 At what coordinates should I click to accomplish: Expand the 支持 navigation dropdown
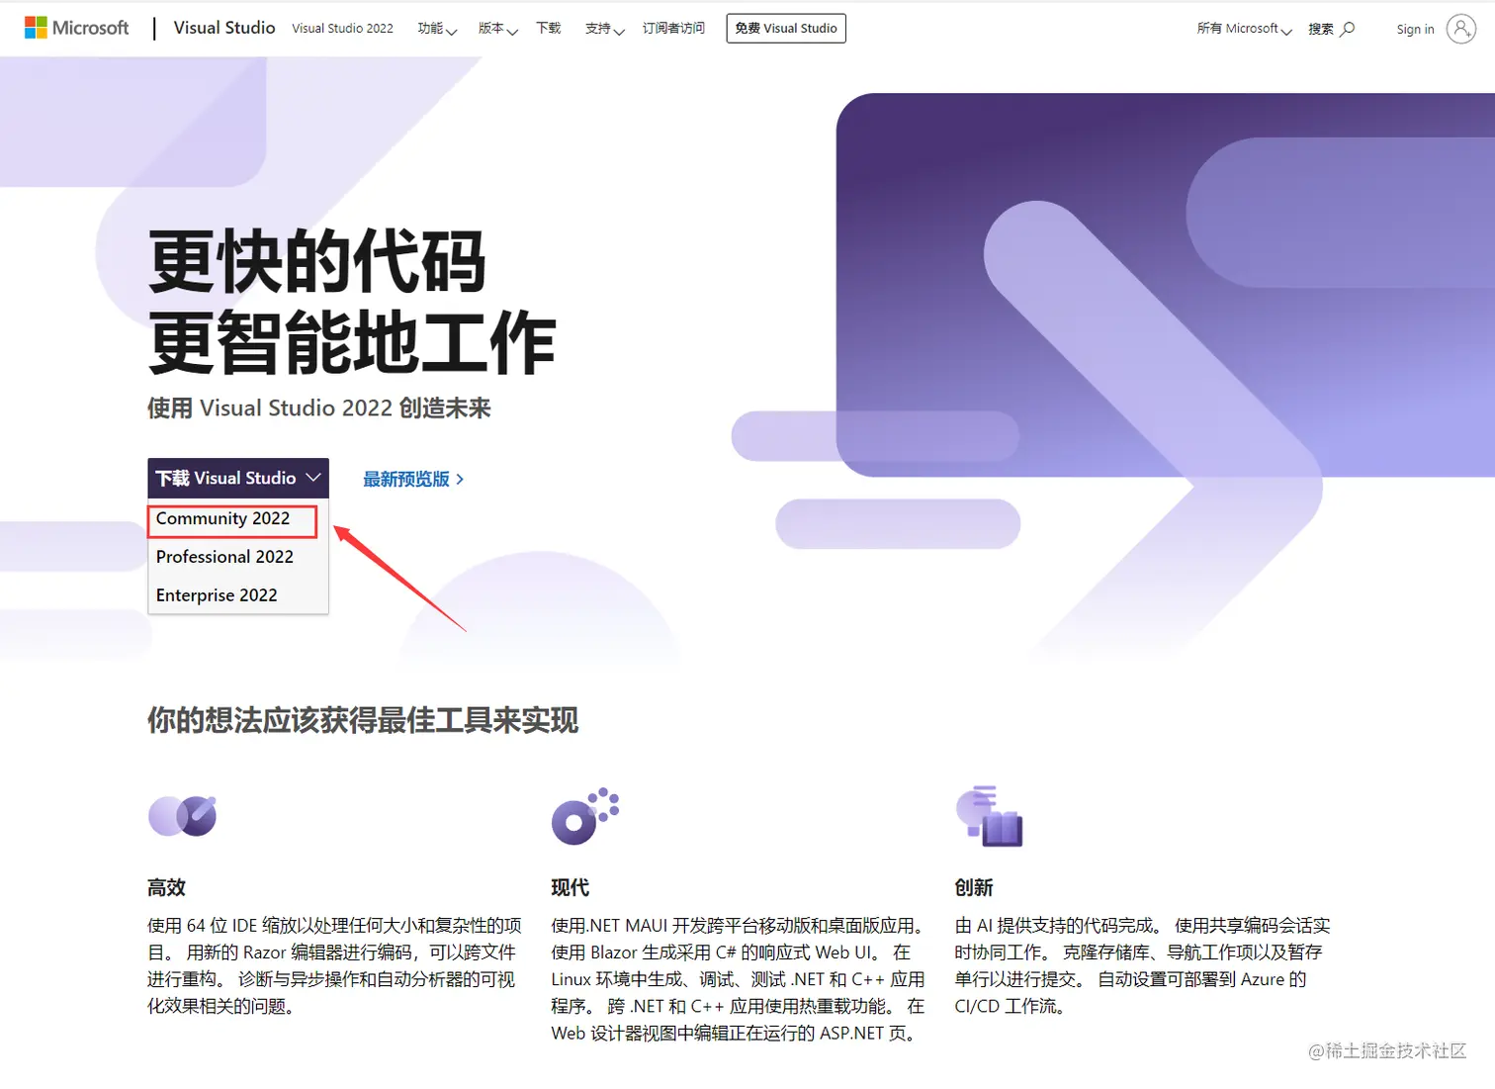pyautogui.click(x=605, y=29)
